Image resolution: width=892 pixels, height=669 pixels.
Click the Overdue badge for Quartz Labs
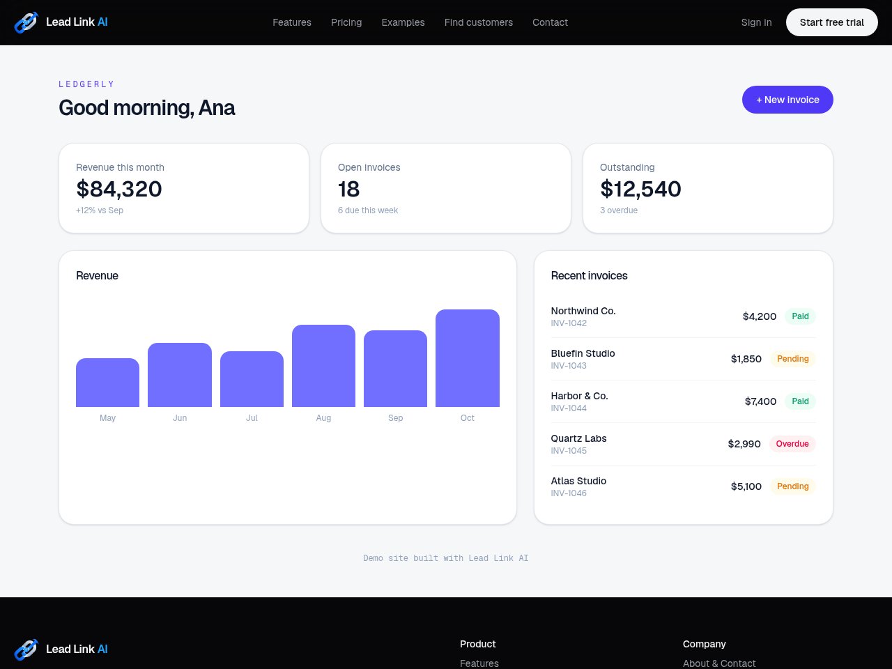(792, 444)
